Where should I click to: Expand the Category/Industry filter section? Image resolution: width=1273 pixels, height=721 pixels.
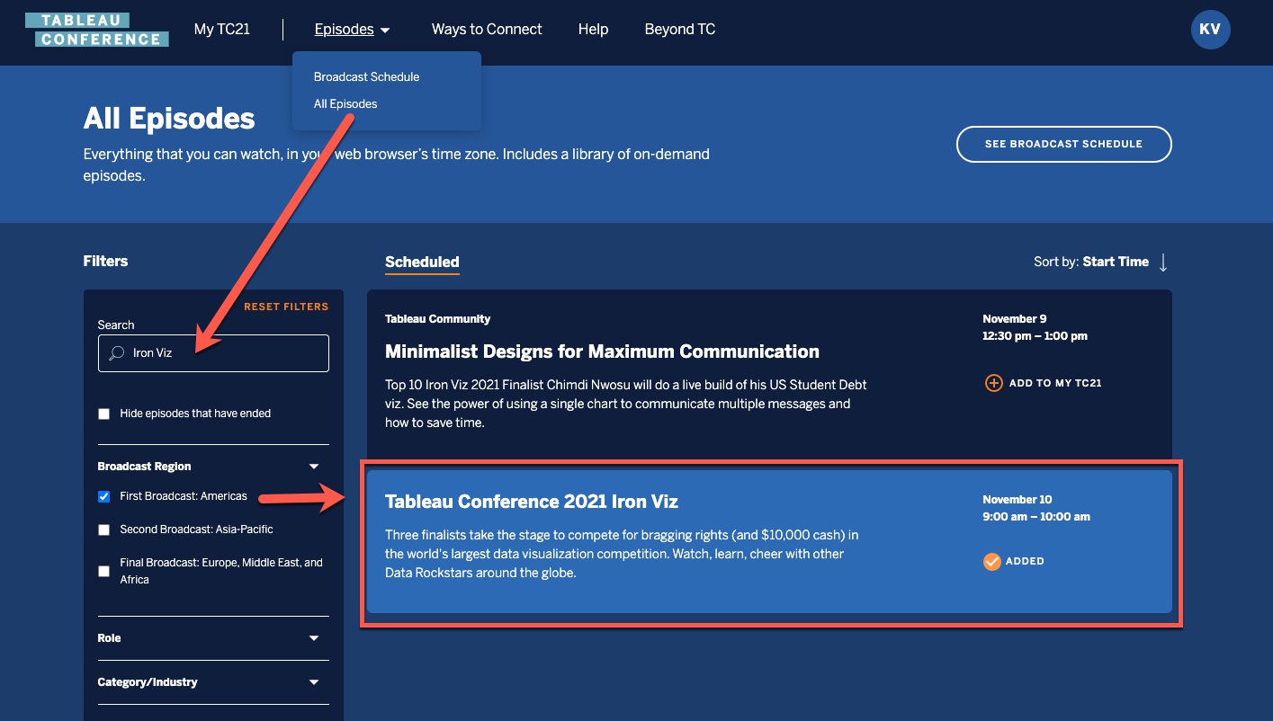314,682
